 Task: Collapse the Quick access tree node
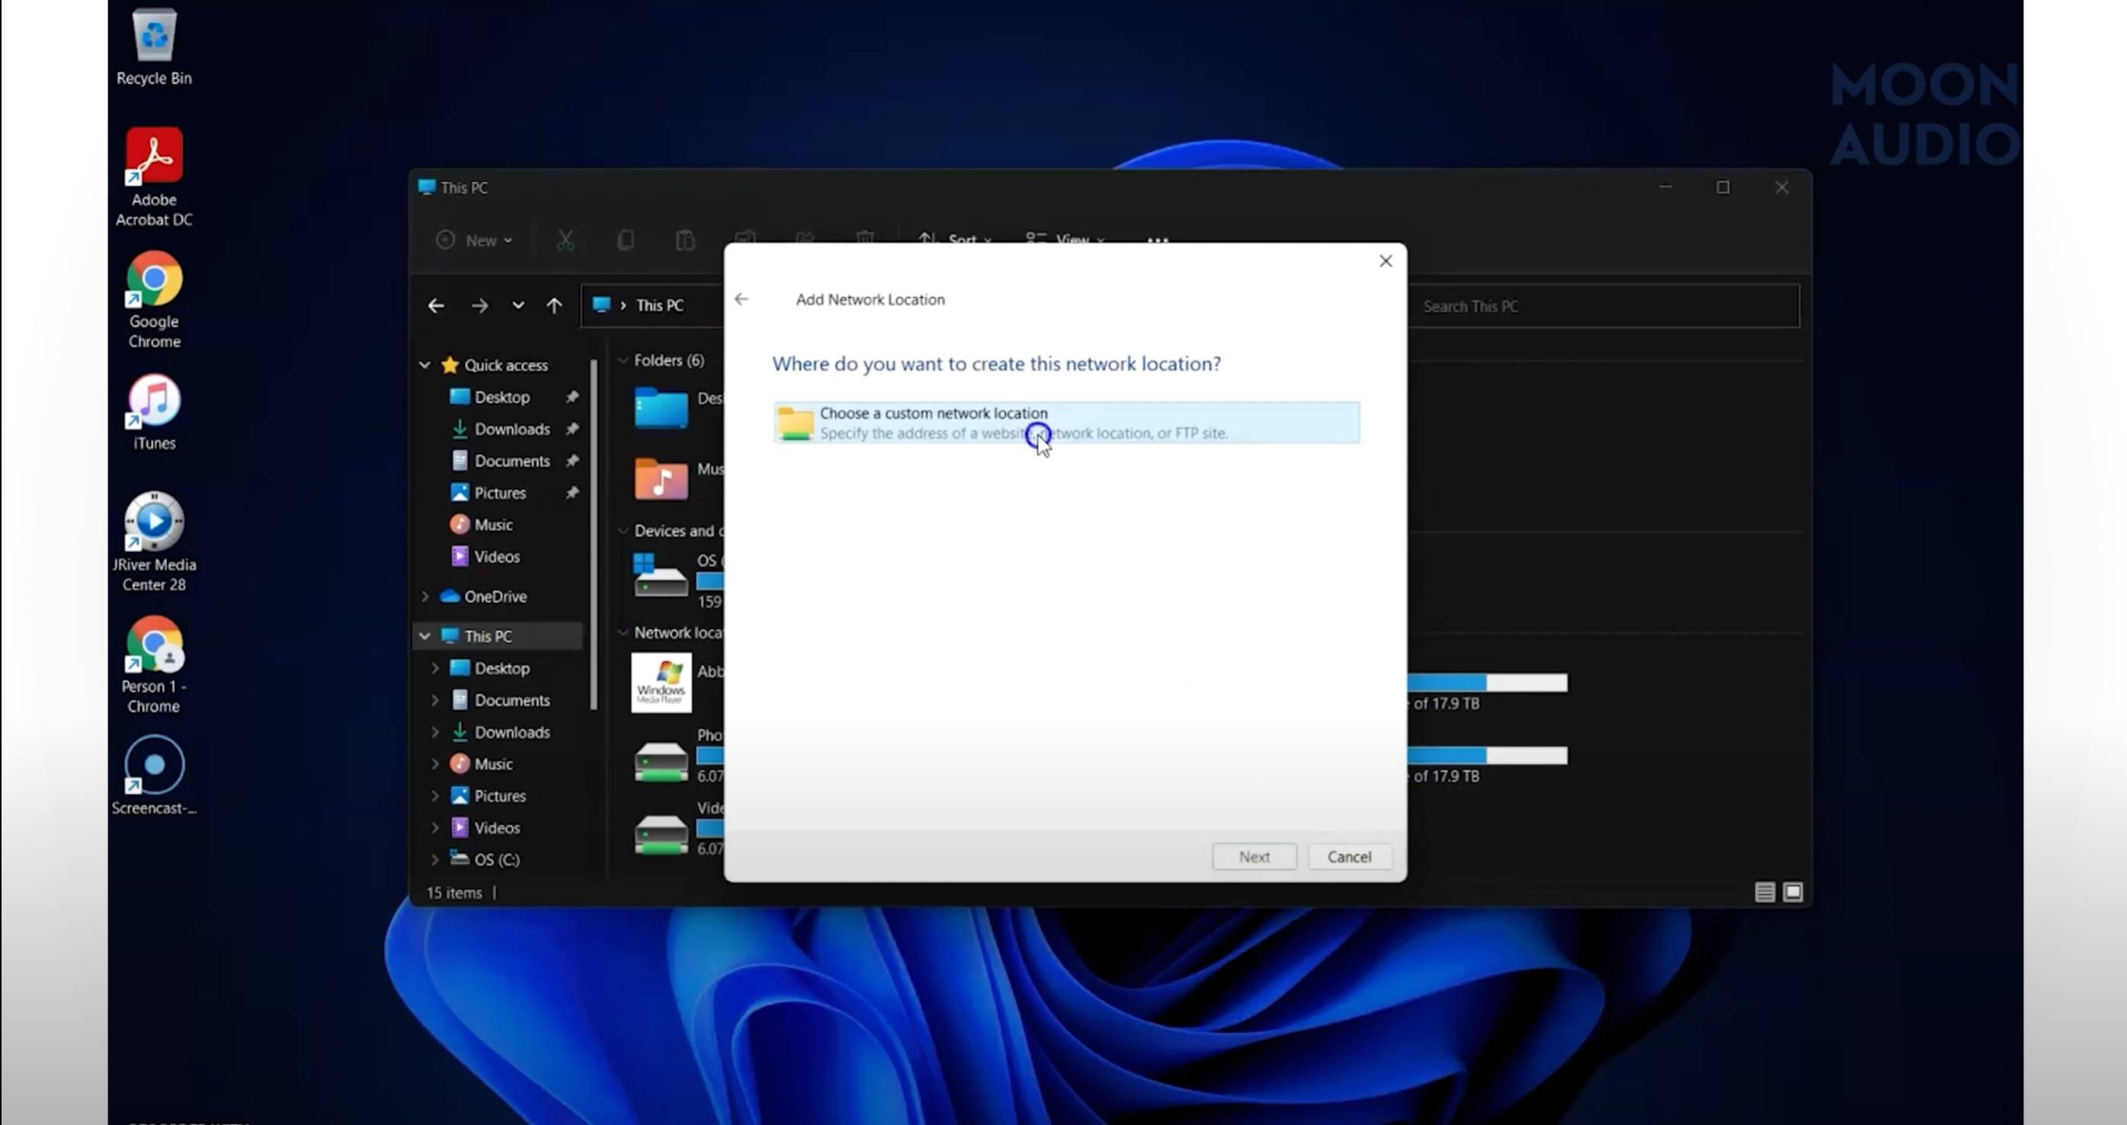[424, 365]
